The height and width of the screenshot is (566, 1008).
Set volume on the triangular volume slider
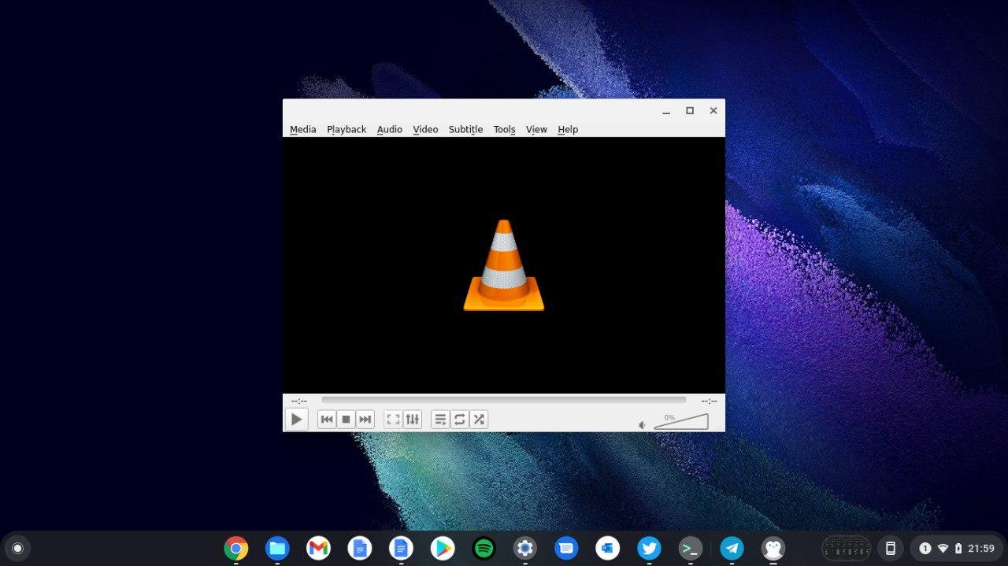681,422
